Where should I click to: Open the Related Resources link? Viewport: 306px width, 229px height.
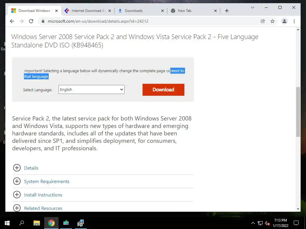(x=43, y=208)
